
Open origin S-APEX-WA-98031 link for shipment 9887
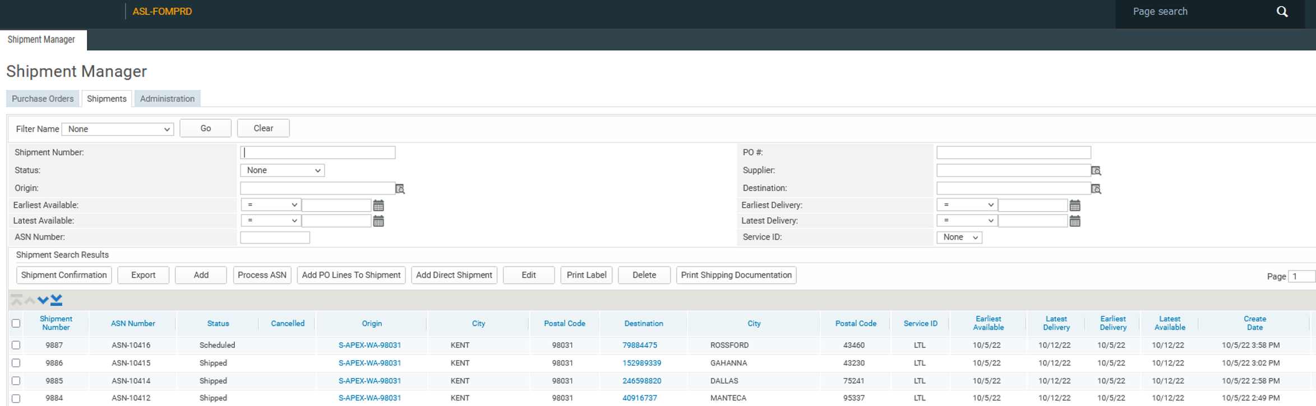(x=370, y=346)
